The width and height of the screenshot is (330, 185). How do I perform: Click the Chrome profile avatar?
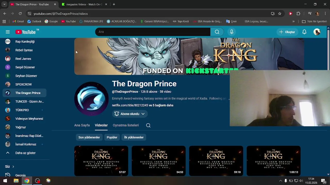click(317, 14)
